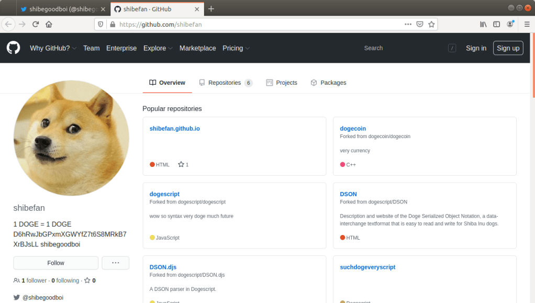The height and width of the screenshot is (303, 535).
Task: Click the orange HTML language dot on DSON
Action: (x=343, y=238)
